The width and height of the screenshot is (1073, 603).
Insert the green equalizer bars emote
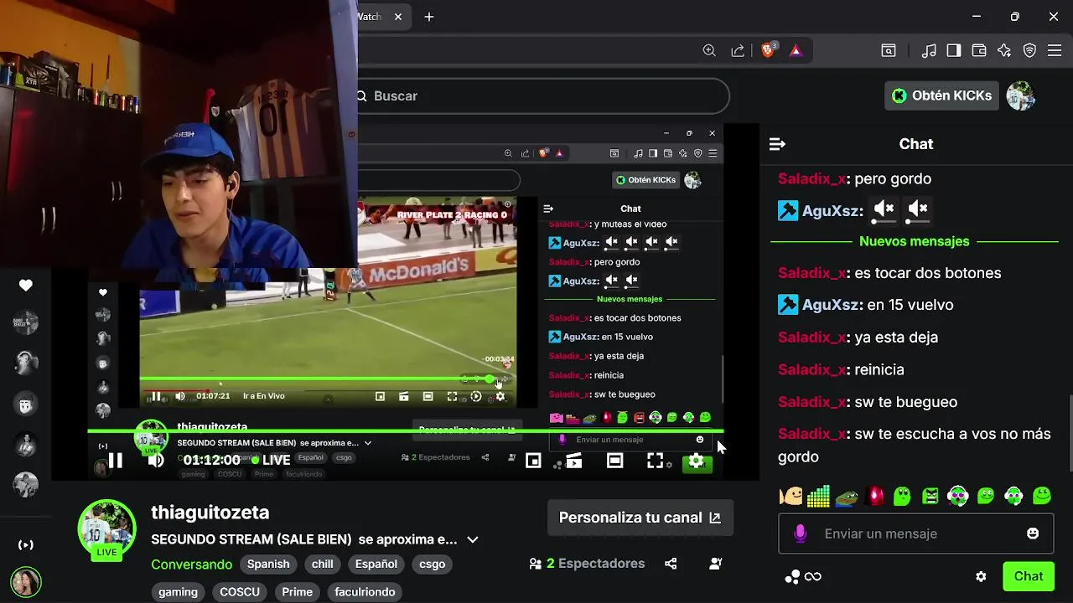point(818,497)
